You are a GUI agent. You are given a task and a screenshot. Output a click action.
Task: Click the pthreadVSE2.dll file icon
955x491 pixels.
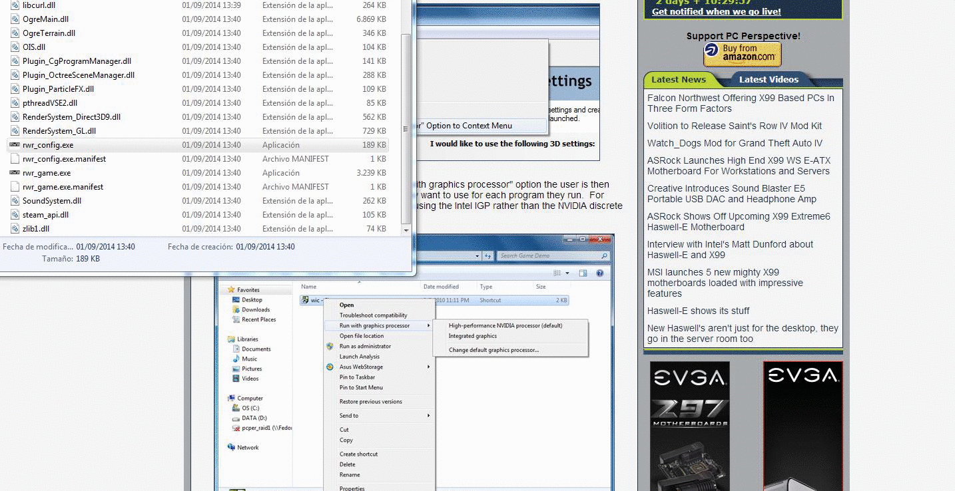point(15,103)
